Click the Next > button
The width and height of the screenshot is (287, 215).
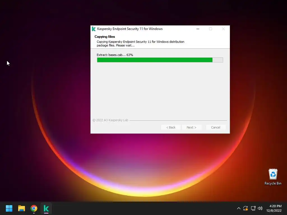click(191, 127)
